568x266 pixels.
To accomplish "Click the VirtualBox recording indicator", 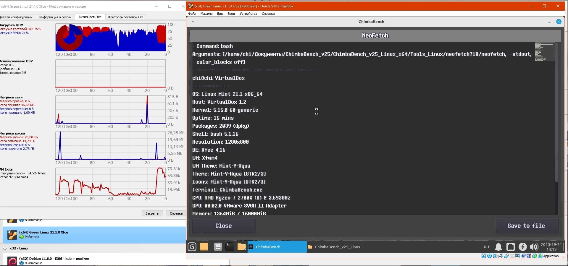I will pos(523,256).
